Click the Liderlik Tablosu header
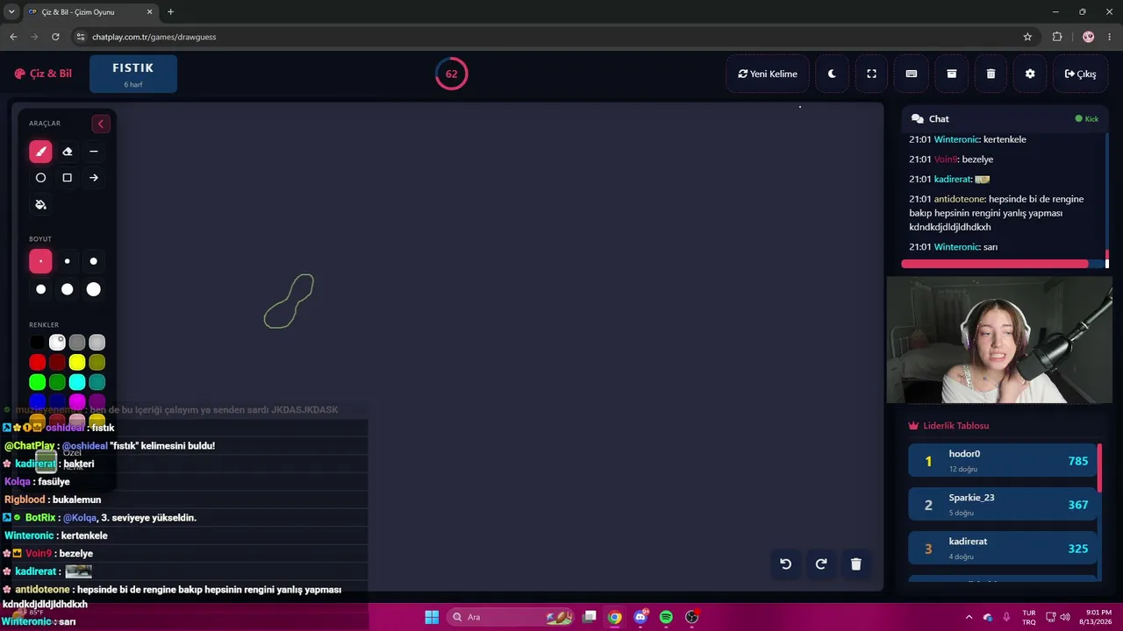The width and height of the screenshot is (1123, 631). [x=948, y=426]
